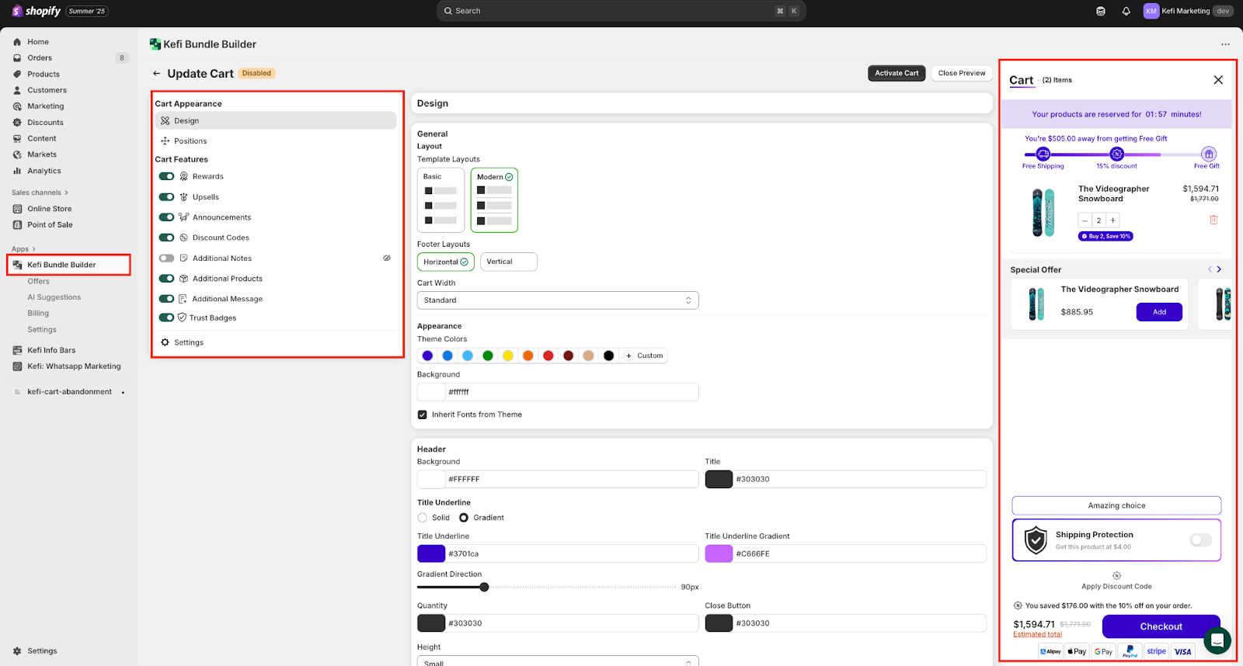Open the chat bubble widget
This screenshot has height=666, width=1243.
tap(1217, 640)
